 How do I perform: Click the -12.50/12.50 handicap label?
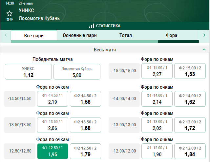pos(20,151)
